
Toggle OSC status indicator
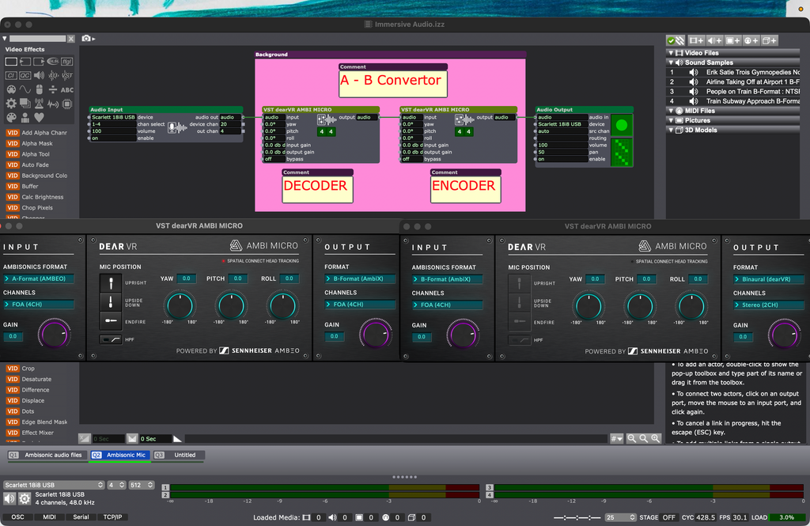tap(17, 517)
